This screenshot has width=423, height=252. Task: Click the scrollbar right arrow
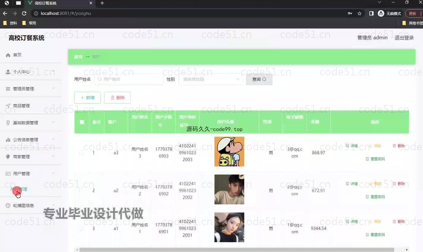pos(407,250)
